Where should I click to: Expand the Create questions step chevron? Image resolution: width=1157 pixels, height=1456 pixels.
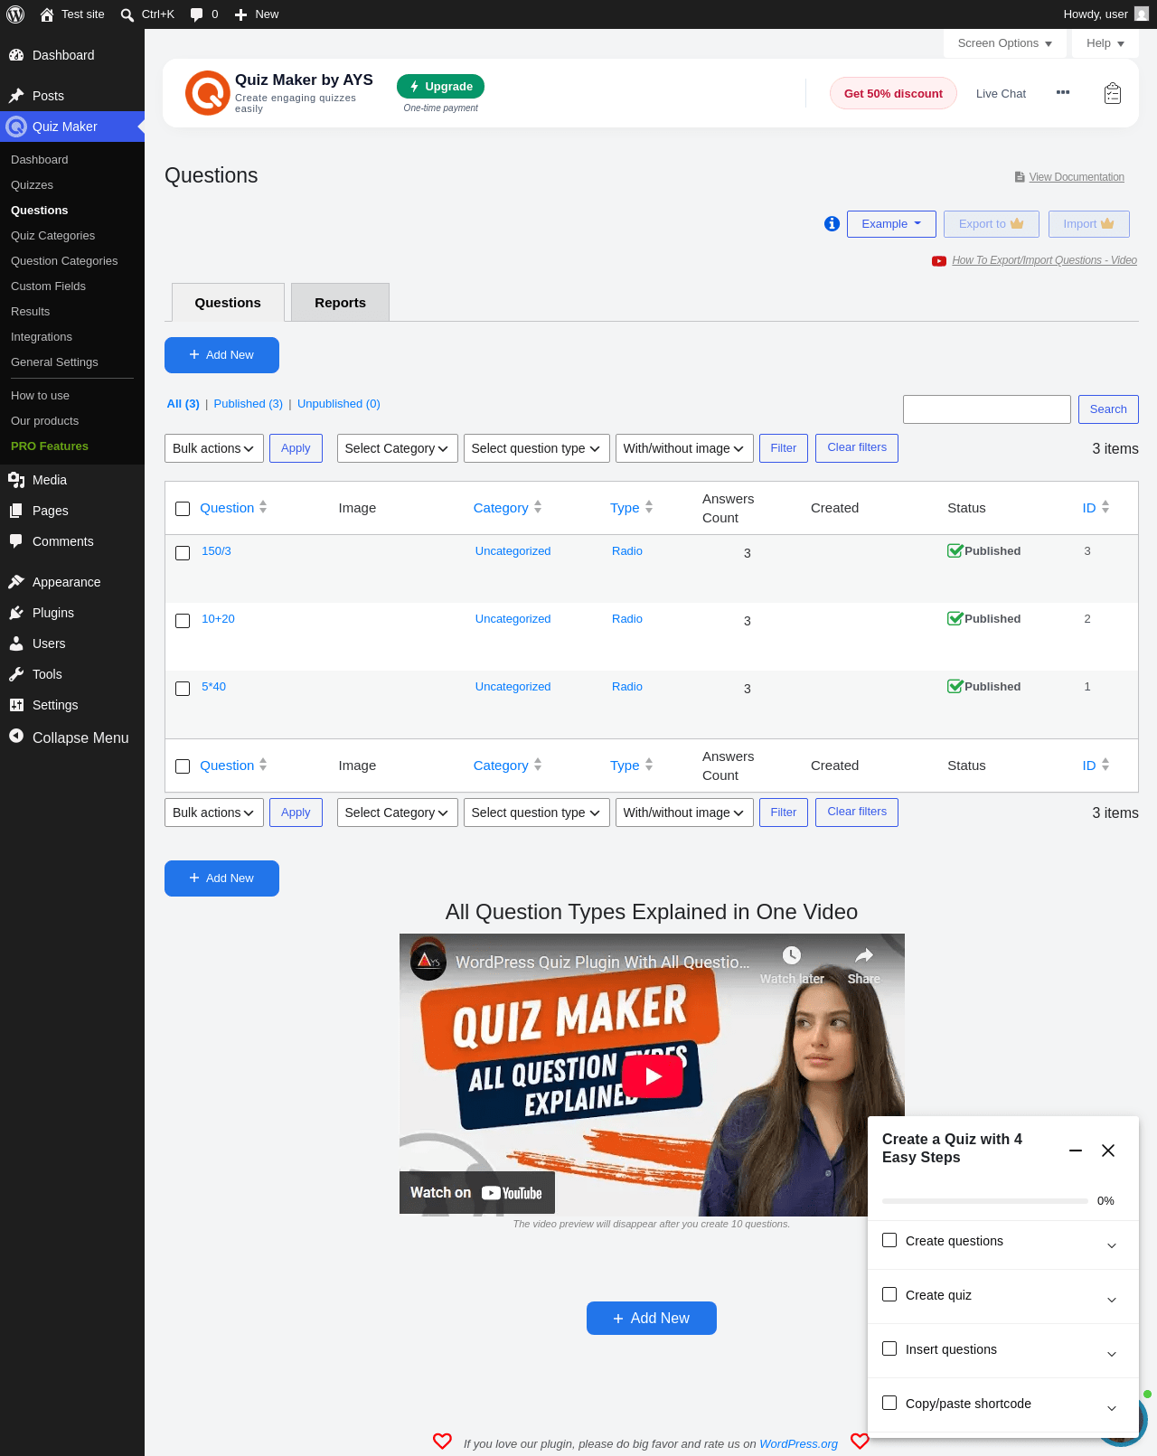point(1112,1245)
